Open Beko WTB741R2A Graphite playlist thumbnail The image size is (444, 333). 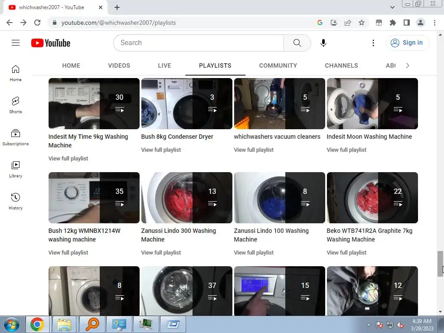click(x=372, y=198)
